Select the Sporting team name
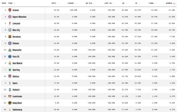 [x=16, y=70]
